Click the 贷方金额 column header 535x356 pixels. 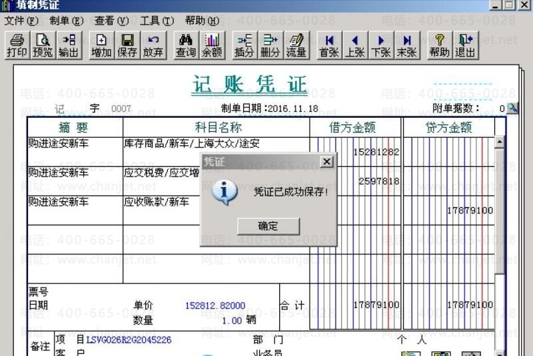[x=448, y=127]
